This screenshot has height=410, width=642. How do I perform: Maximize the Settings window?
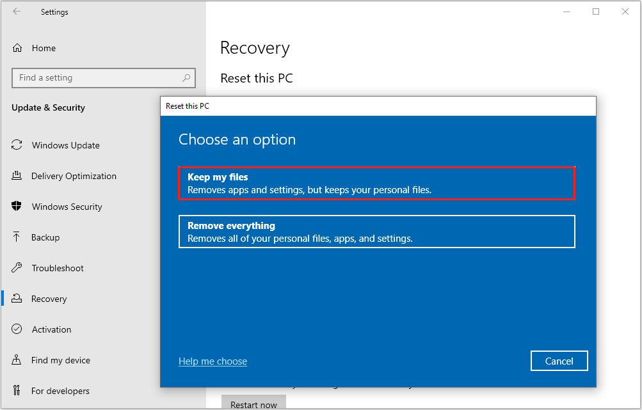coord(596,12)
